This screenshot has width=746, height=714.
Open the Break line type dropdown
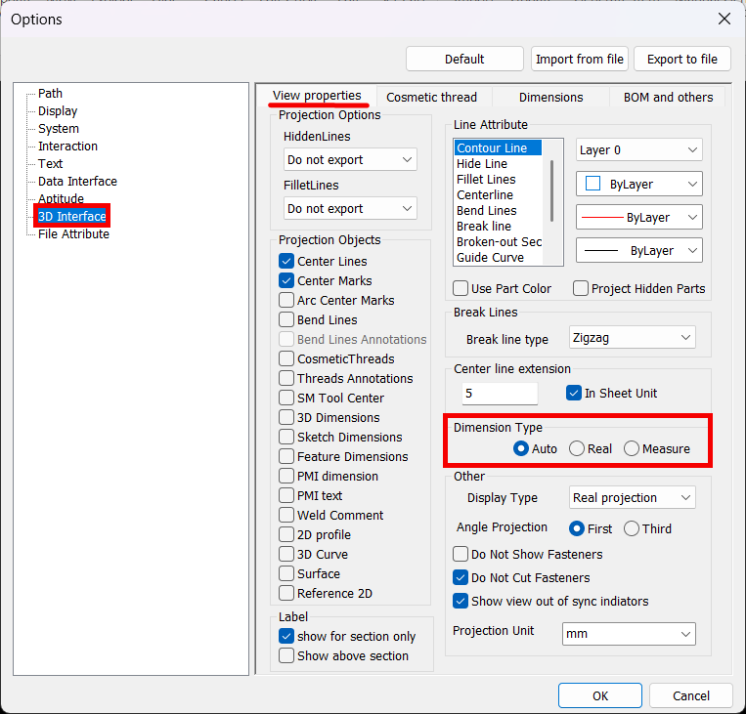coord(633,338)
